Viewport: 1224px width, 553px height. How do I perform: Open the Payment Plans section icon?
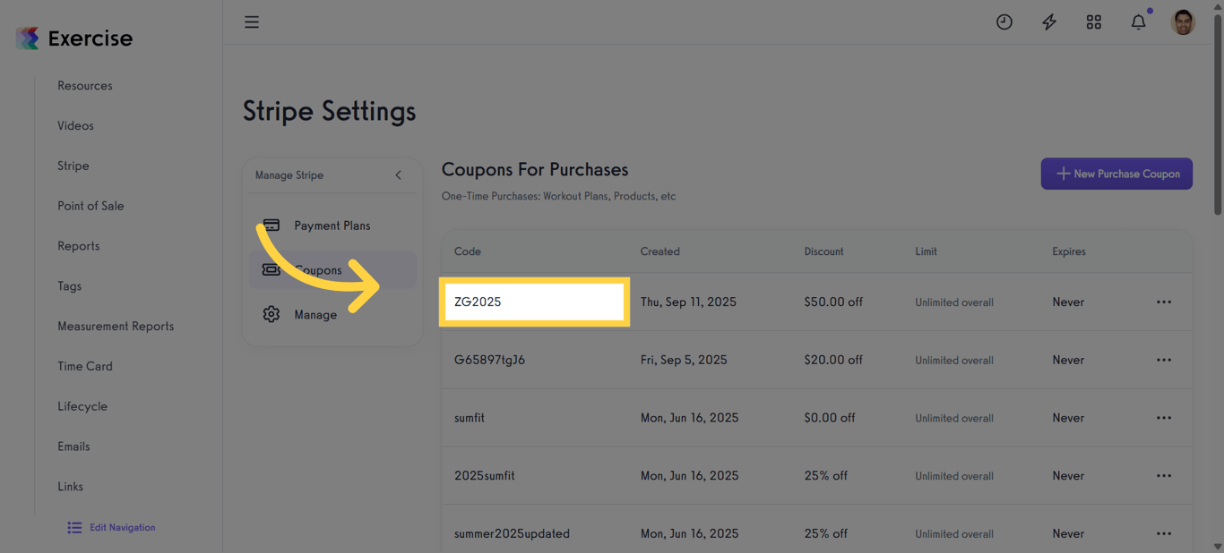pyautogui.click(x=272, y=225)
